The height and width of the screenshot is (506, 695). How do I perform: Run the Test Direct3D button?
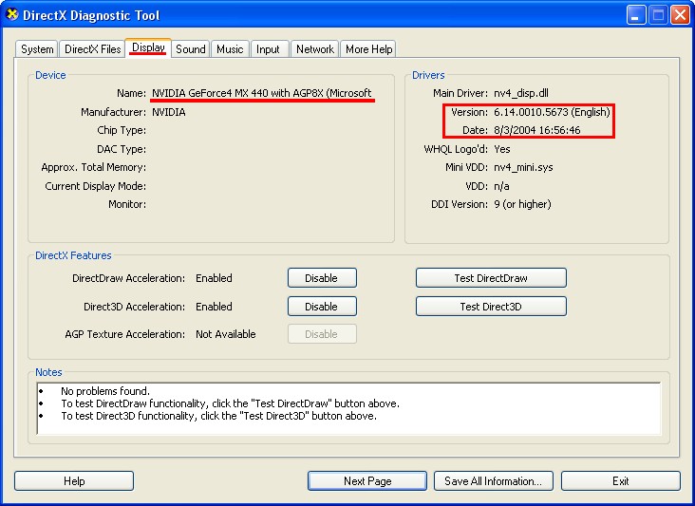coord(491,307)
